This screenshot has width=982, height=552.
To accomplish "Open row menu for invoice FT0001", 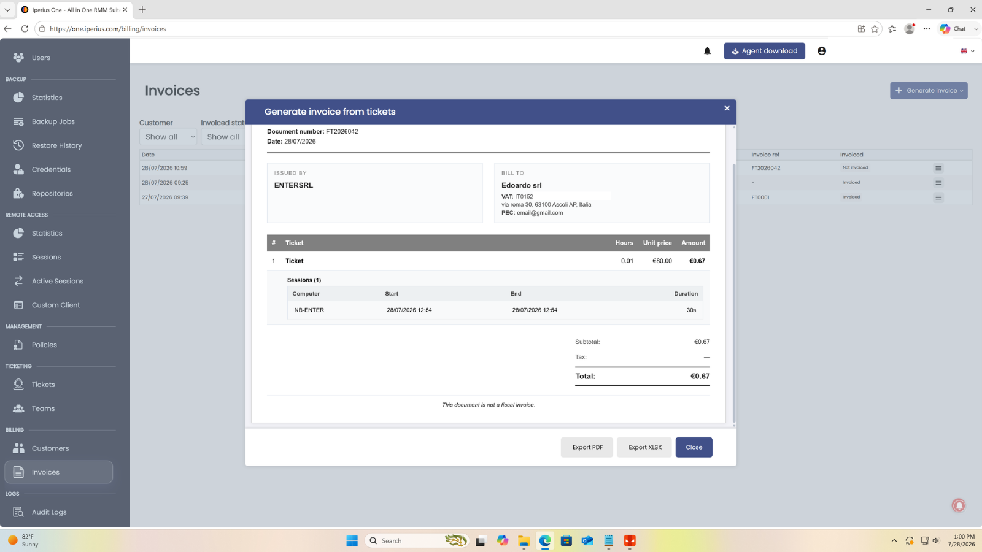I will (x=938, y=197).
